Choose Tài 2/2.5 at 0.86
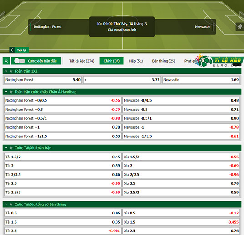244x235 pixels. 63,174
